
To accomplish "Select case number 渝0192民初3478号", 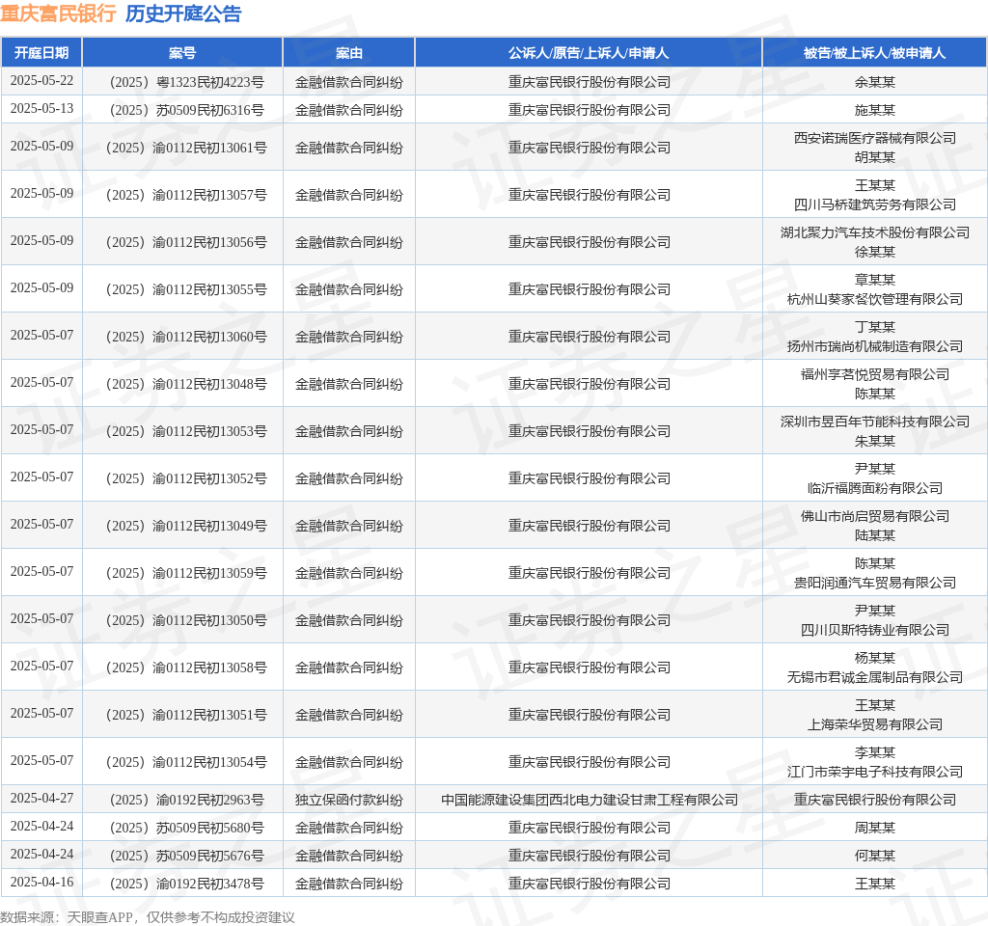I will tap(186, 884).
